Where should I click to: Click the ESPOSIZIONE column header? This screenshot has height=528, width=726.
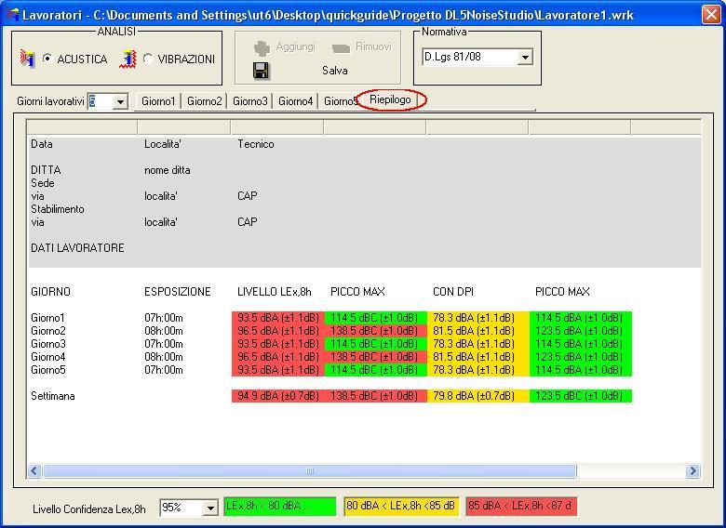[x=178, y=292]
